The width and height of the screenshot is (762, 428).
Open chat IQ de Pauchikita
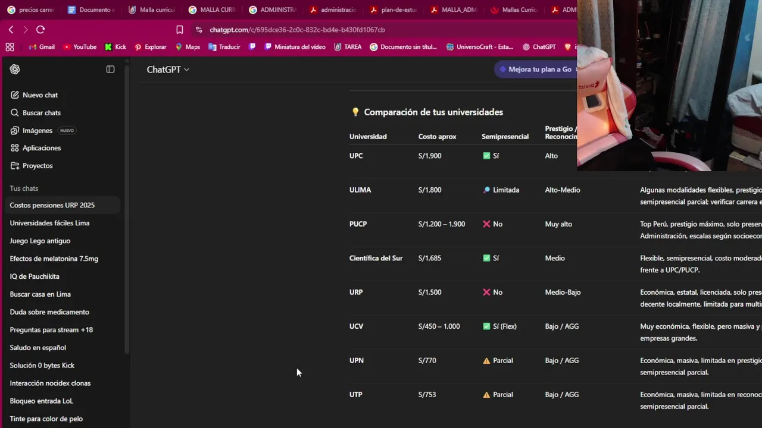[63, 276]
